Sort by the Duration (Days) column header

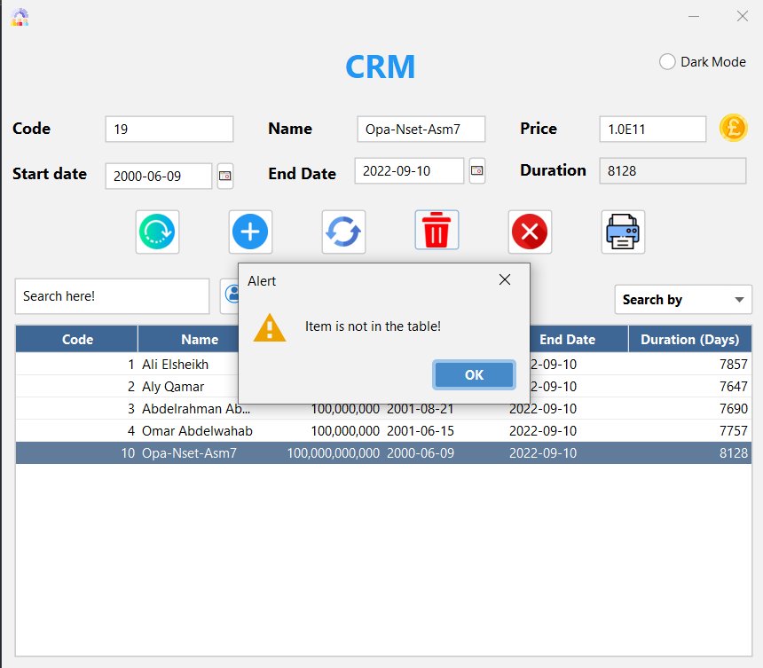tap(690, 339)
